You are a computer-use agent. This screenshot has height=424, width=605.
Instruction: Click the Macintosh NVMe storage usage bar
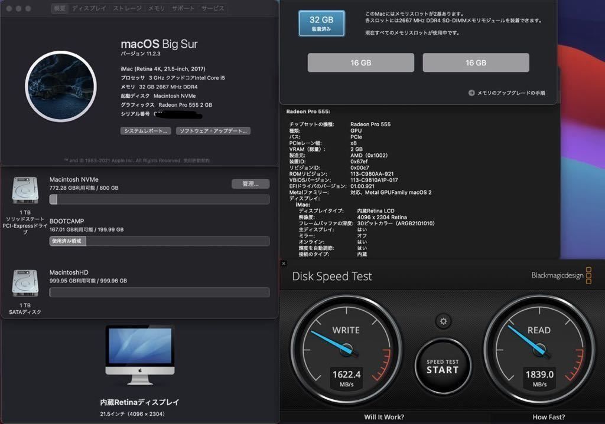click(x=160, y=199)
